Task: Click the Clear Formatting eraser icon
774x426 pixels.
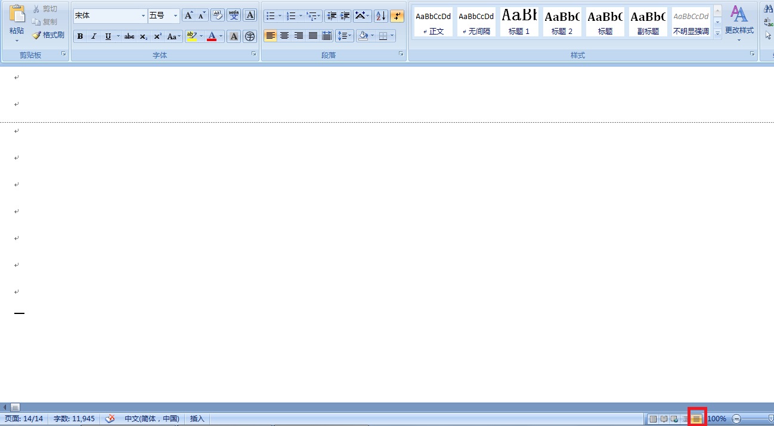Action: click(218, 15)
